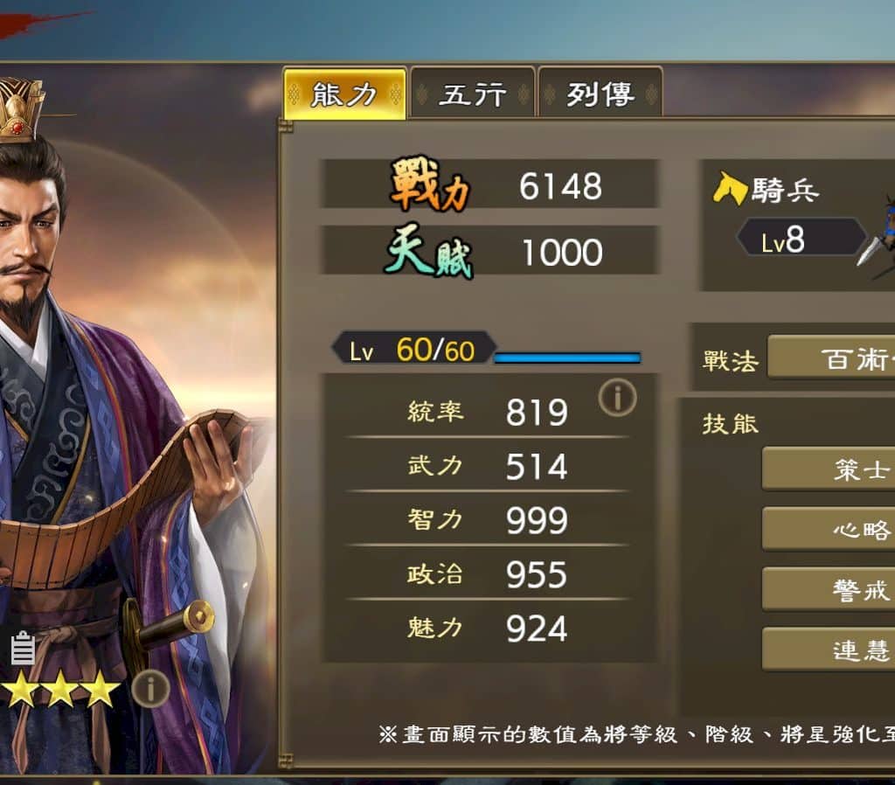Tap the cavalry Lv8 level badge
The image size is (895, 785).
(x=801, y=237)
